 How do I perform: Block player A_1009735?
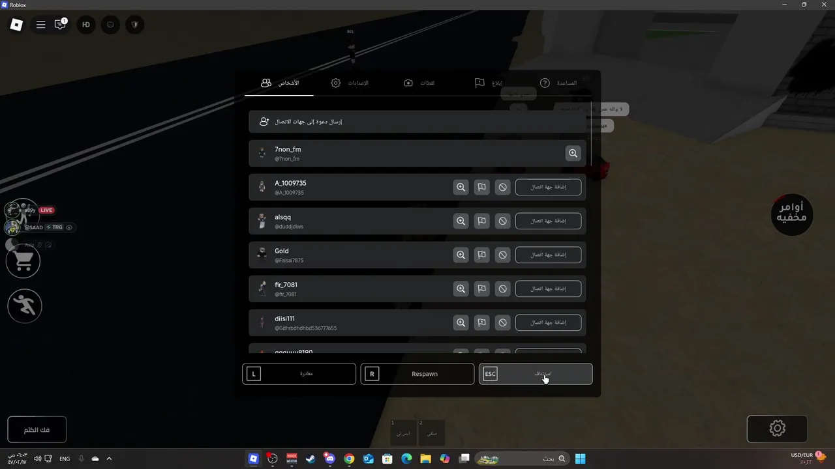(x=502, y=187)
